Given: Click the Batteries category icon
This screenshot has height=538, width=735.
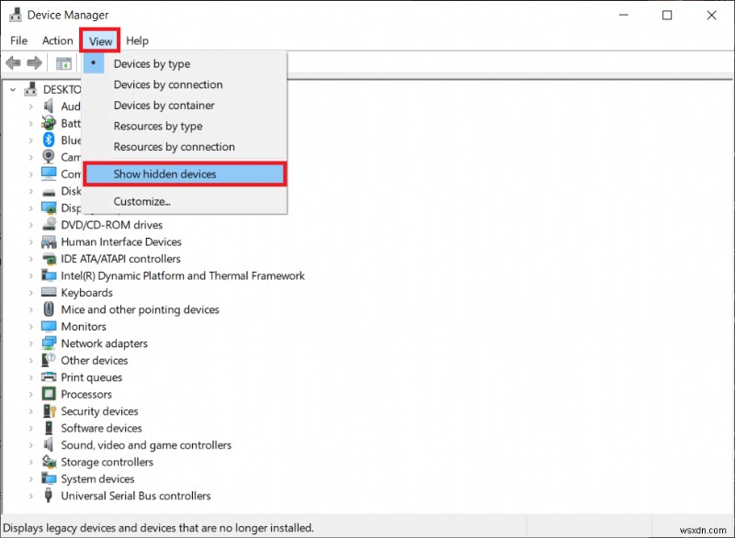Looking at the screenshot, I should click(x=49, y=123).
